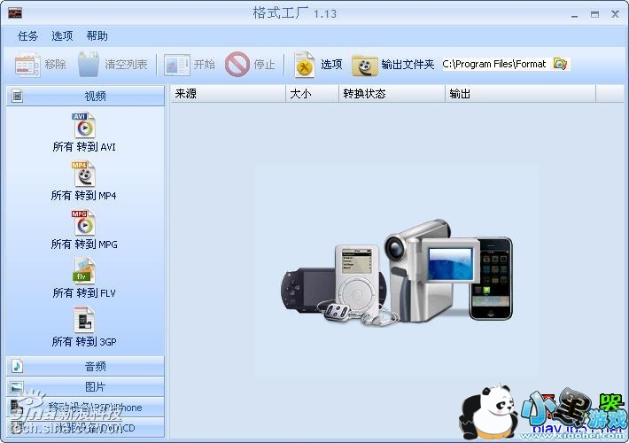Click the application icon in title bar
Viewport: 629px width, 443px height.
[15, 12]
